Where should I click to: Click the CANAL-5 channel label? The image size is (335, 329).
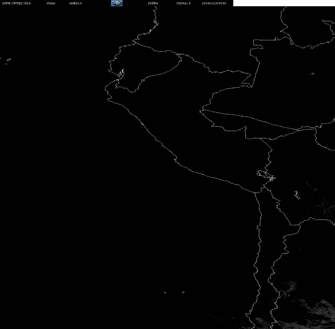[184, 3]
